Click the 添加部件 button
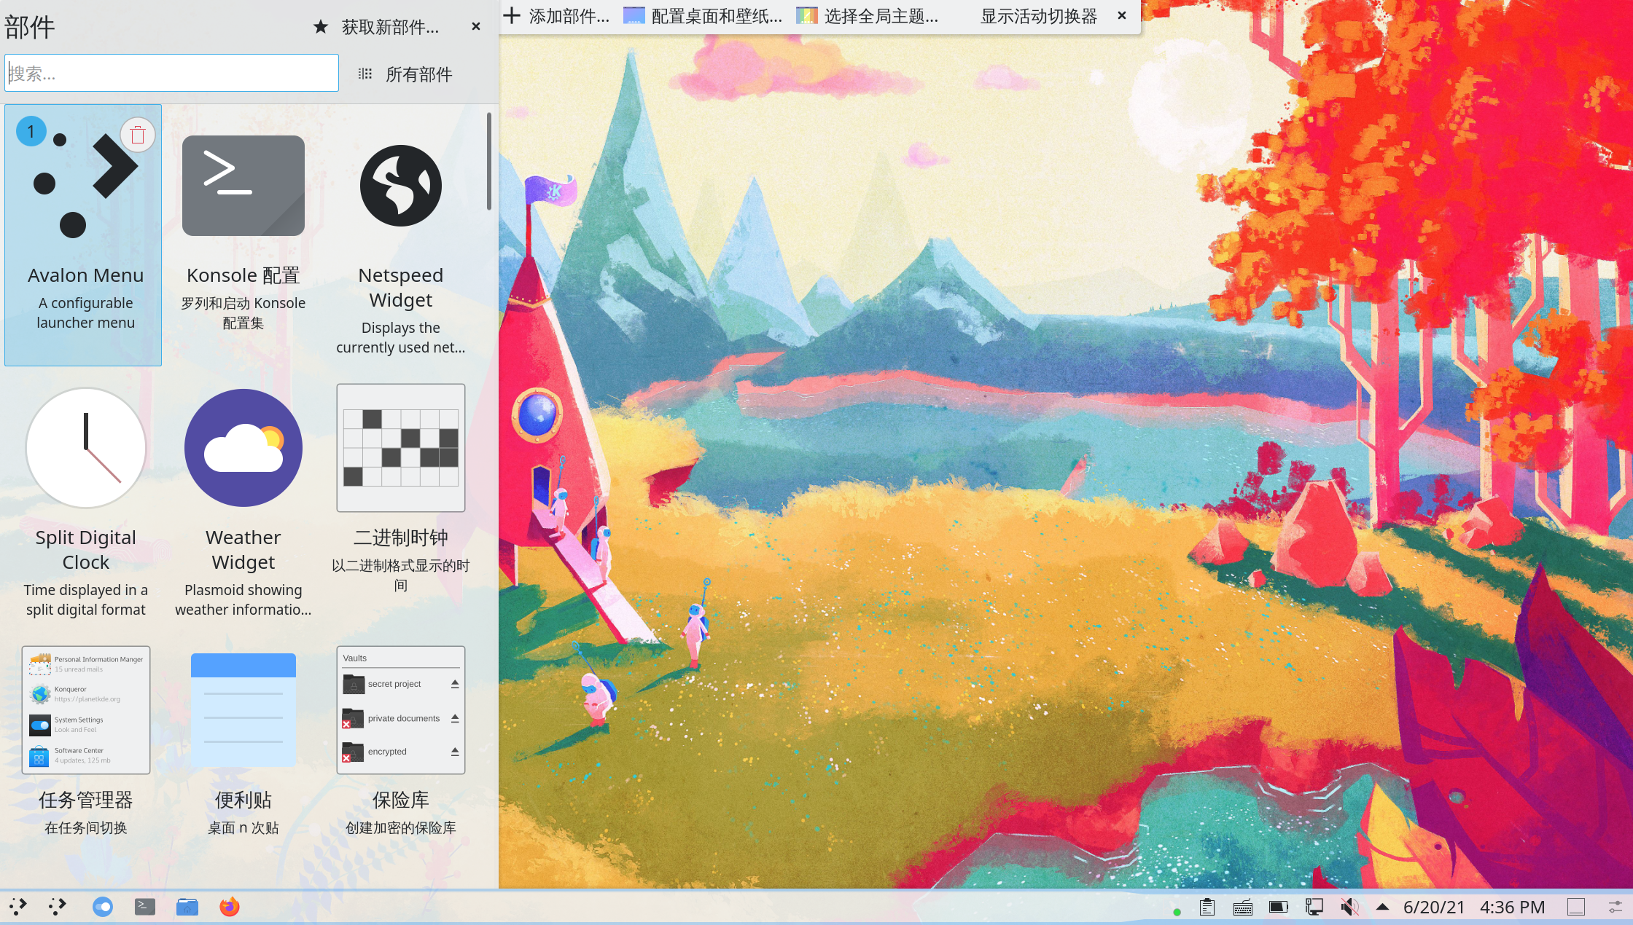This screenshot has height=925, width=1633. (556, 16)
